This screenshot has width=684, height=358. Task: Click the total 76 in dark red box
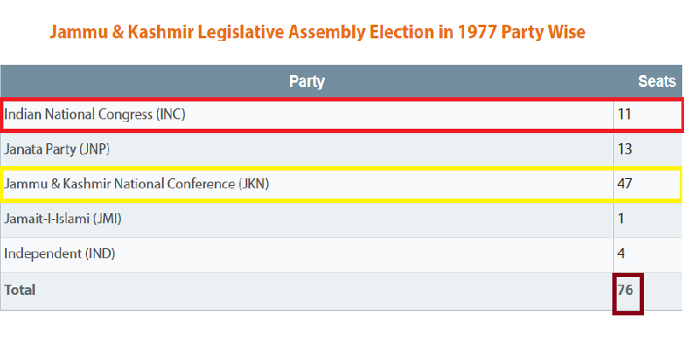coord(628,293)
